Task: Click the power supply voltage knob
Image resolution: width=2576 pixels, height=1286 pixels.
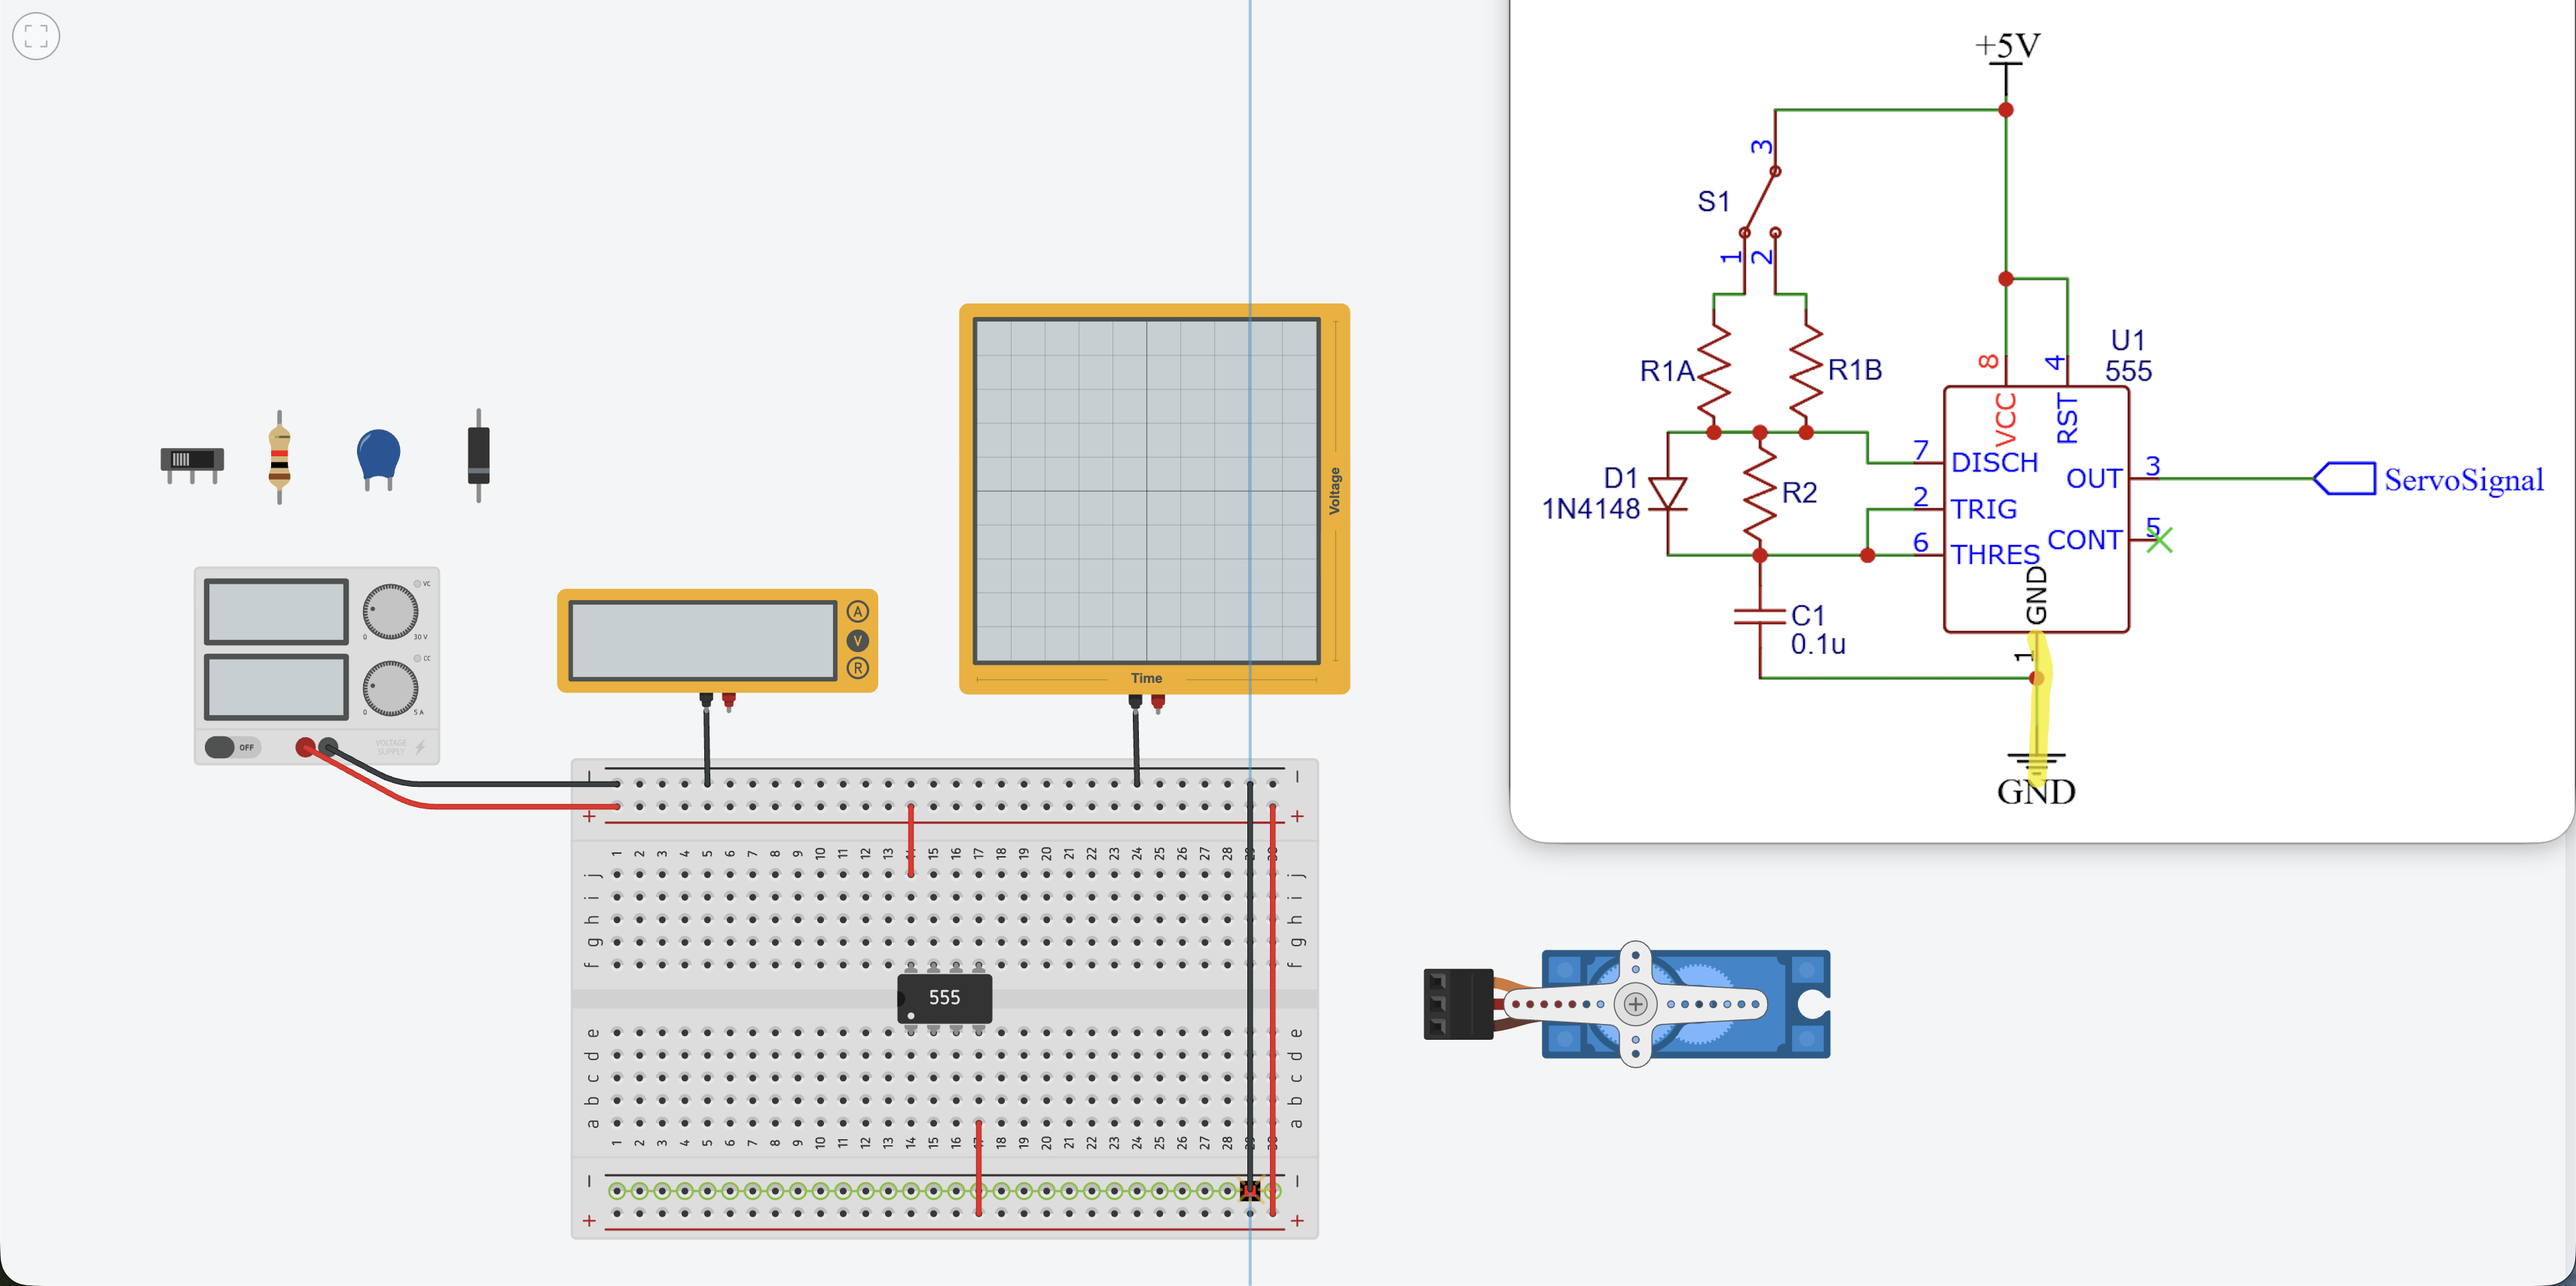Action: [390, 611]
